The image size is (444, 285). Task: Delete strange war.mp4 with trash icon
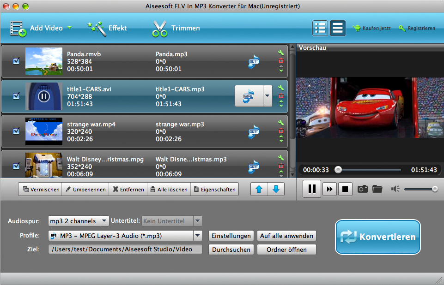(281, 131)
